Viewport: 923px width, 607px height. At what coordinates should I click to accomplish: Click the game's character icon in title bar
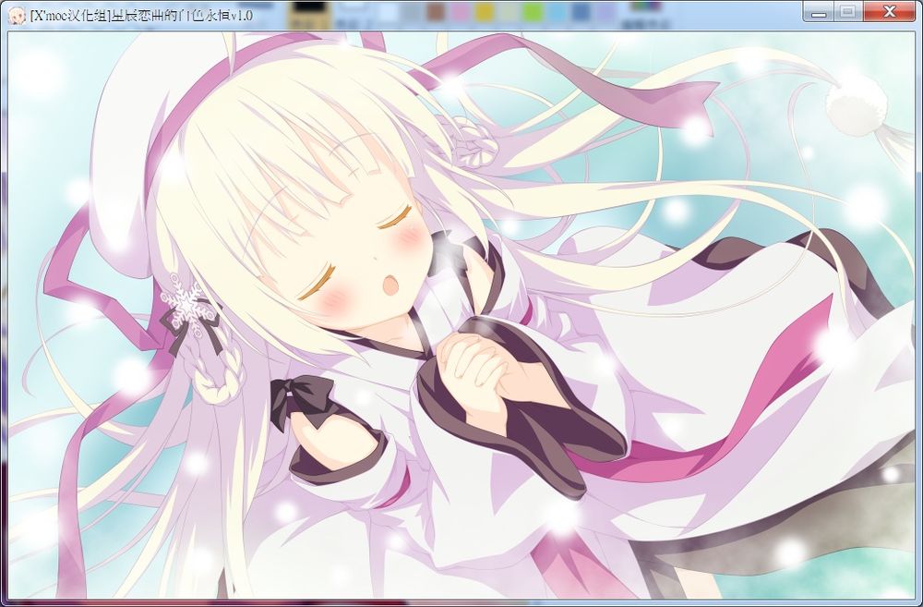click(x=17, y=16)
